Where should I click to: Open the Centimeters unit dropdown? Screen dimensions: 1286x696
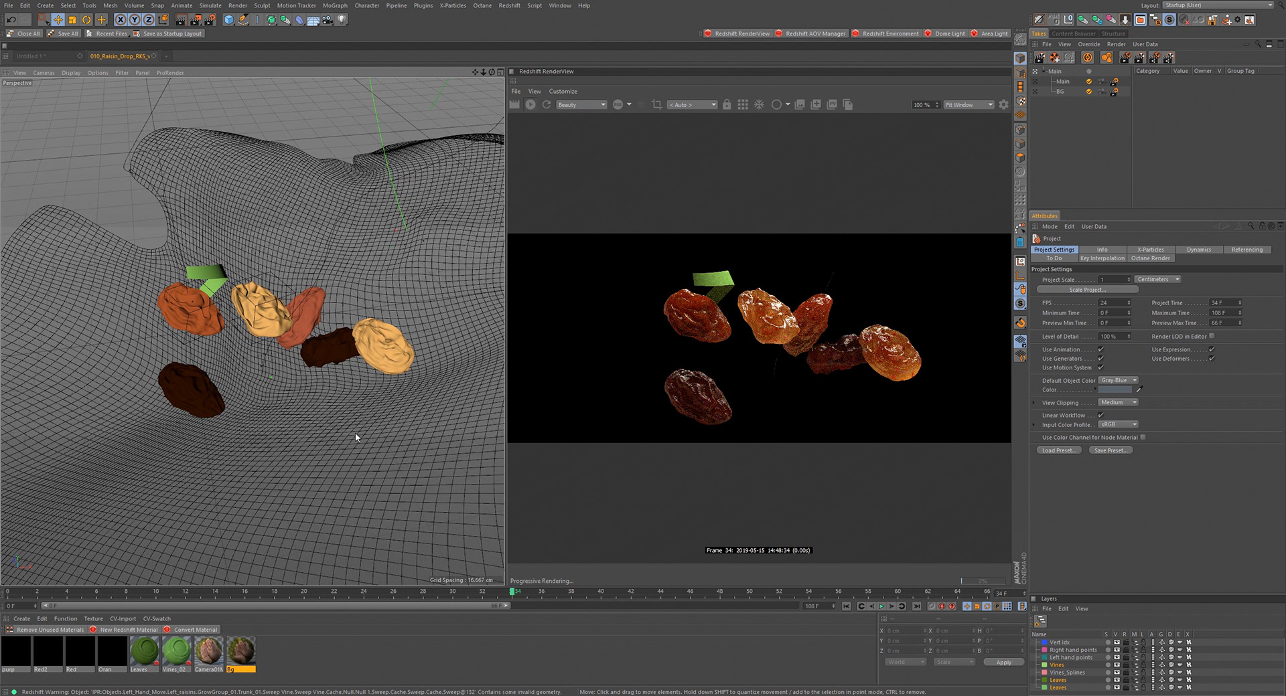pyautogui.click(x=1157, y=280)
